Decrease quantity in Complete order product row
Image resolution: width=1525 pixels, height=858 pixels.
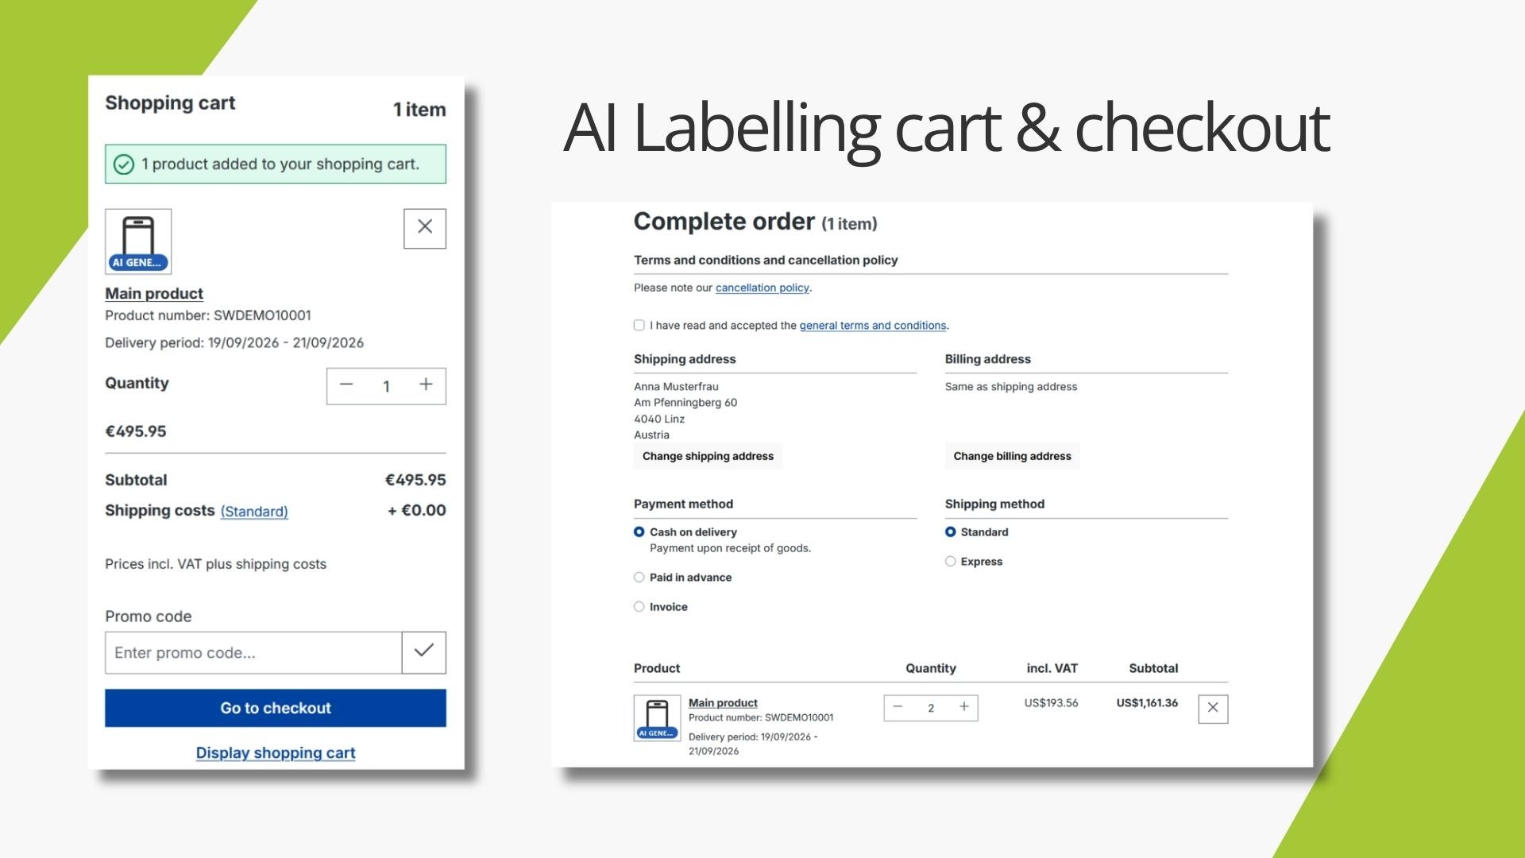point(898,707)
